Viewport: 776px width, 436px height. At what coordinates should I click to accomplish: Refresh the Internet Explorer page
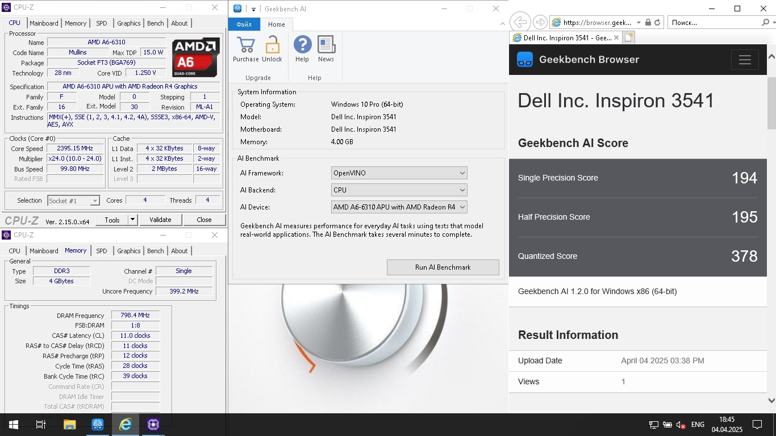tap(657, 23)
